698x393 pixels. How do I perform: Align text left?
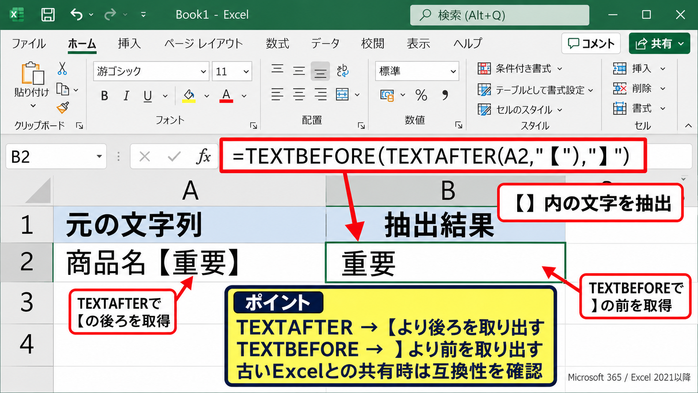coord(277,94)
